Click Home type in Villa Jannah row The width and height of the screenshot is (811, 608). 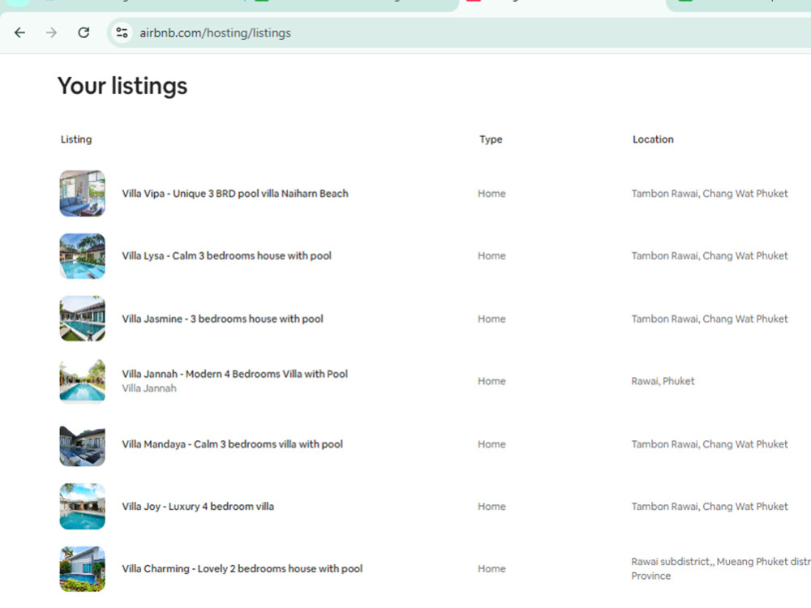click(492, 381)
